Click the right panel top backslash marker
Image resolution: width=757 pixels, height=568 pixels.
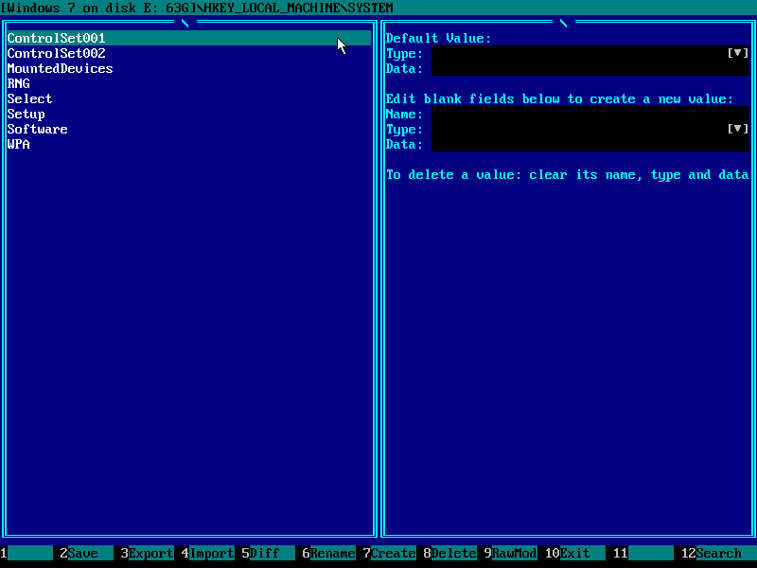tap(563, 23)
